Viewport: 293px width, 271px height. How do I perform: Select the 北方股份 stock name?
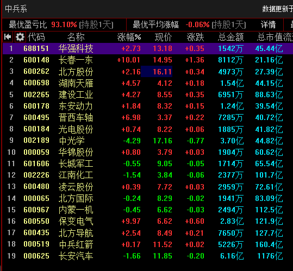pyautogui.click(x=76, y=72)
